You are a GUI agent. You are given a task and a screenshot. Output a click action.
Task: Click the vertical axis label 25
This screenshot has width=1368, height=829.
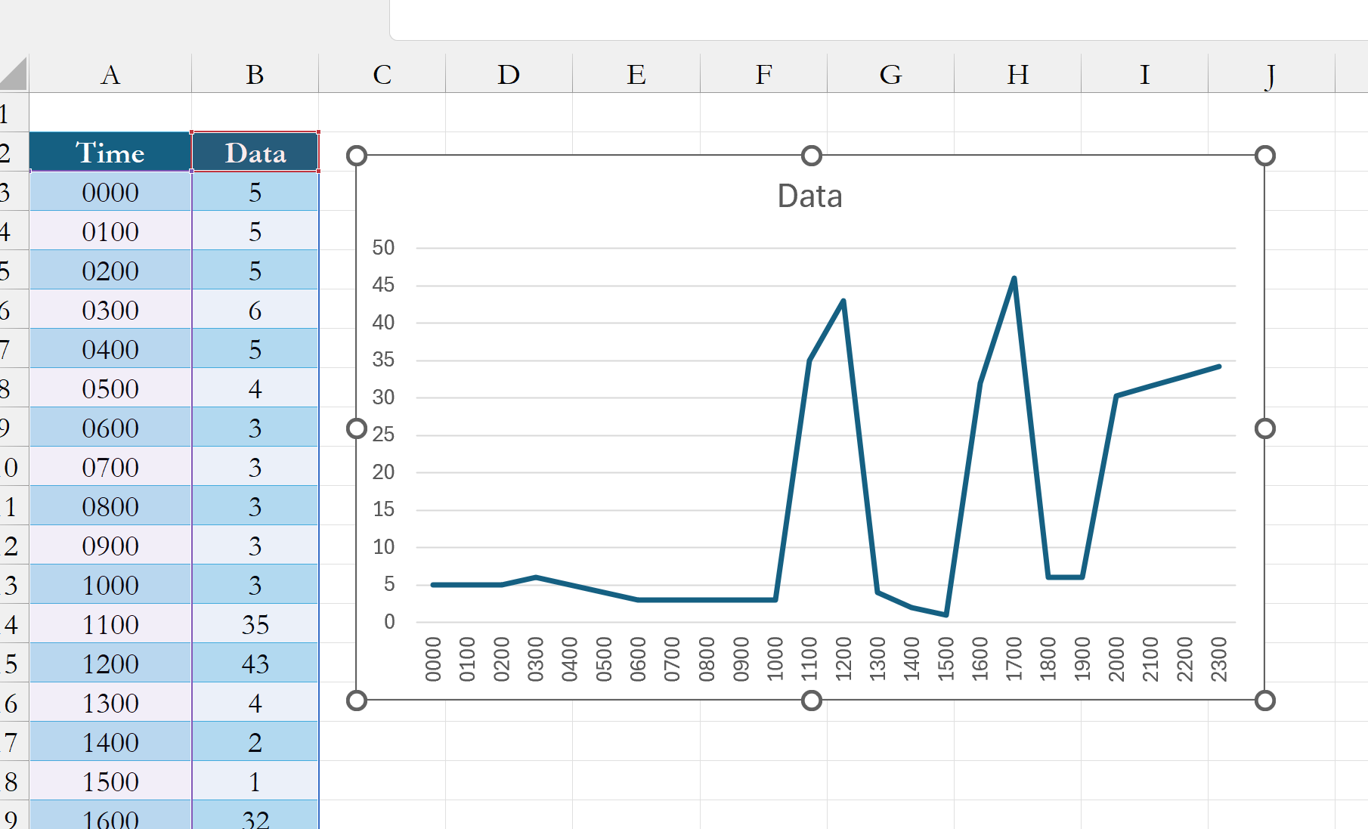(383, 435)
